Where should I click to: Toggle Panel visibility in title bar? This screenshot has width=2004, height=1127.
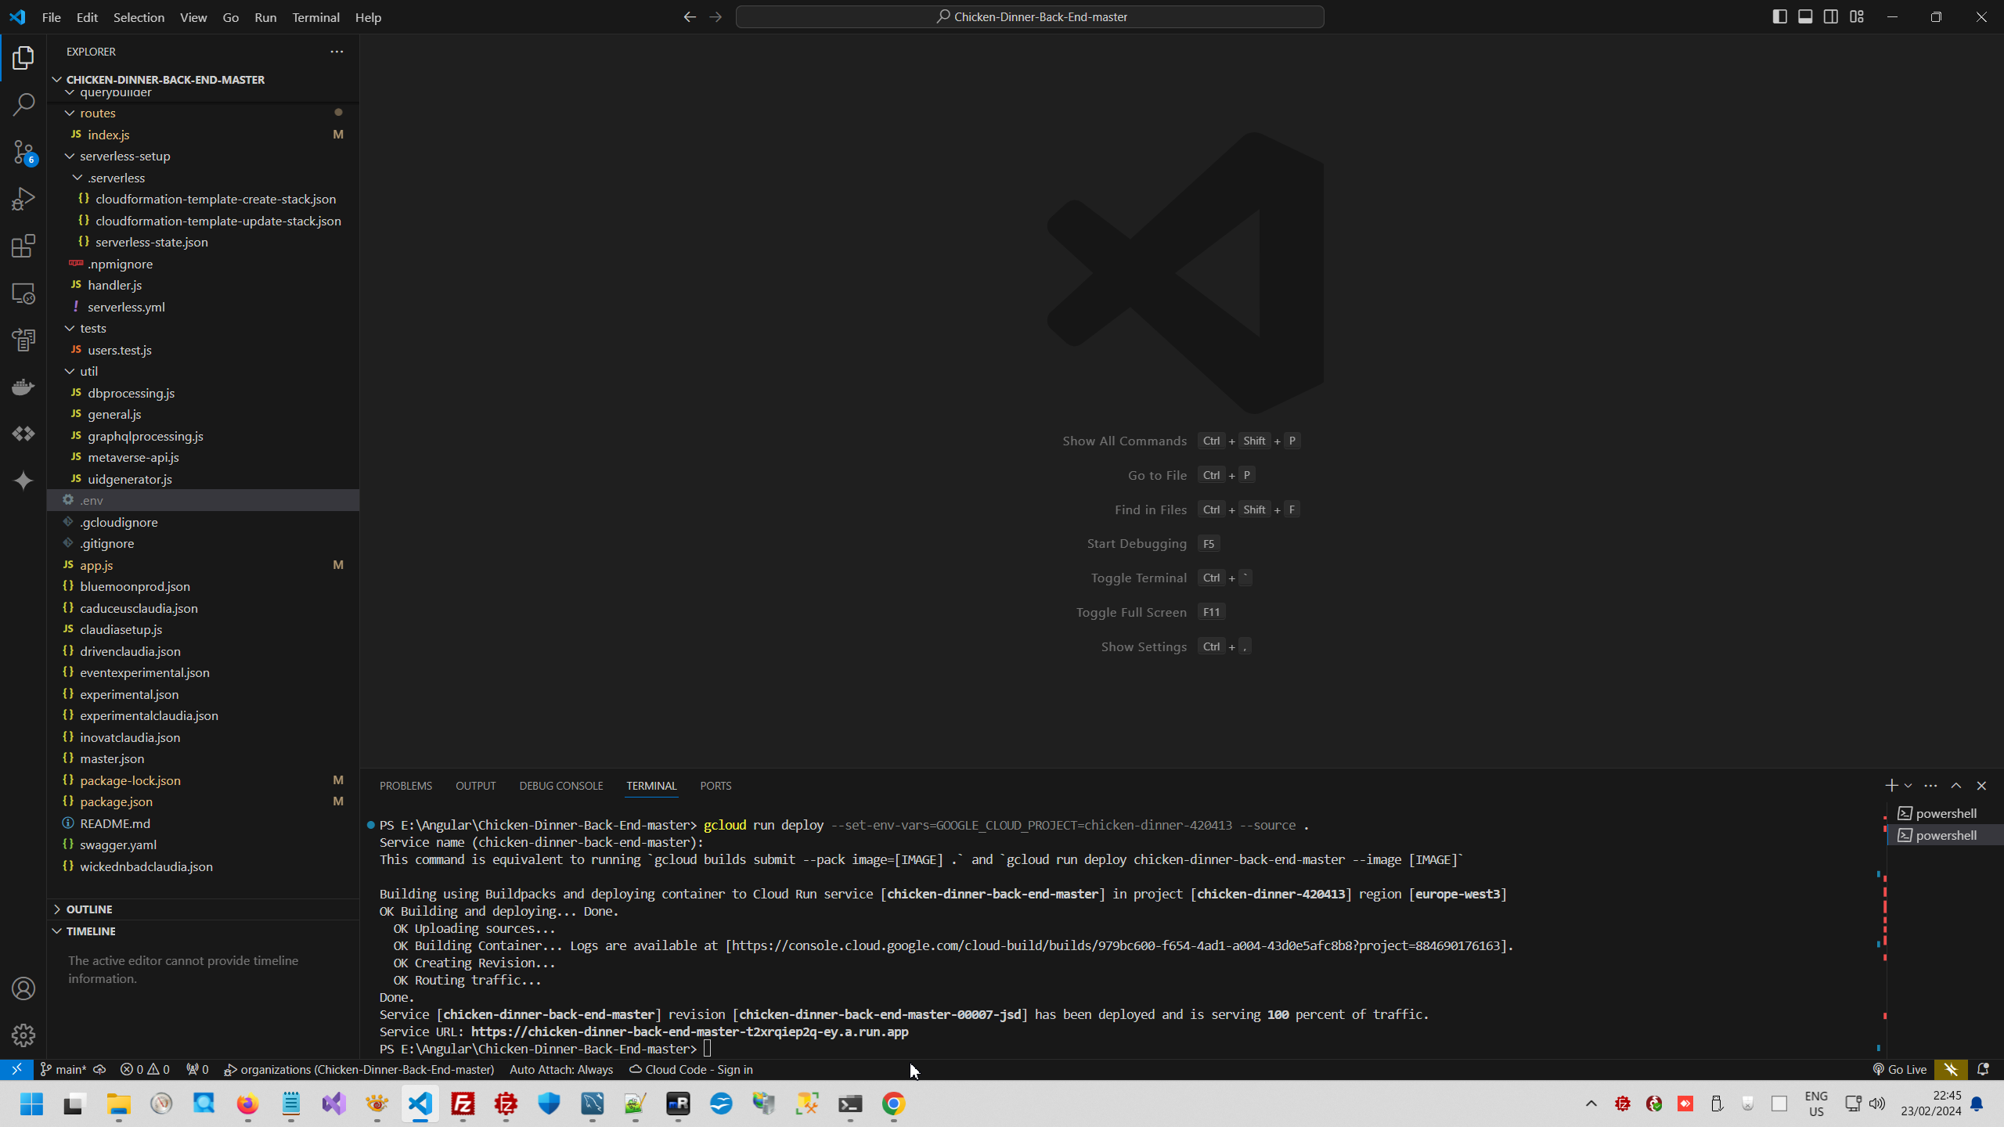point(1805,16)
